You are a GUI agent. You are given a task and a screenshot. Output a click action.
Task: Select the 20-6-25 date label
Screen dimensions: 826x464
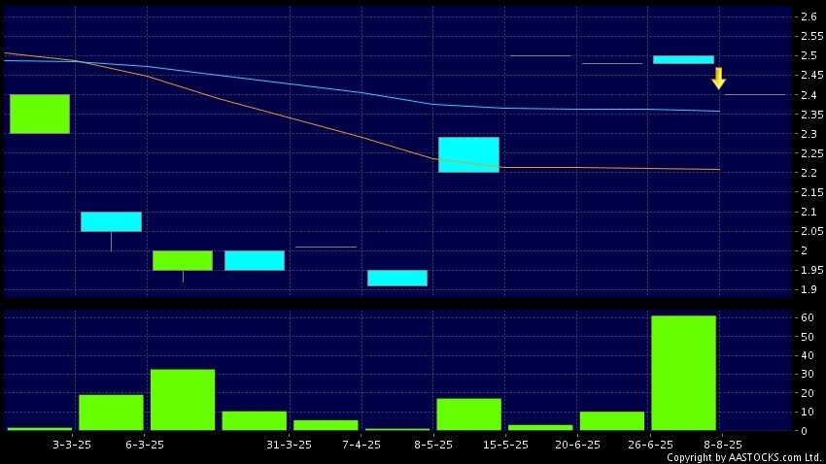pos(577,445)
